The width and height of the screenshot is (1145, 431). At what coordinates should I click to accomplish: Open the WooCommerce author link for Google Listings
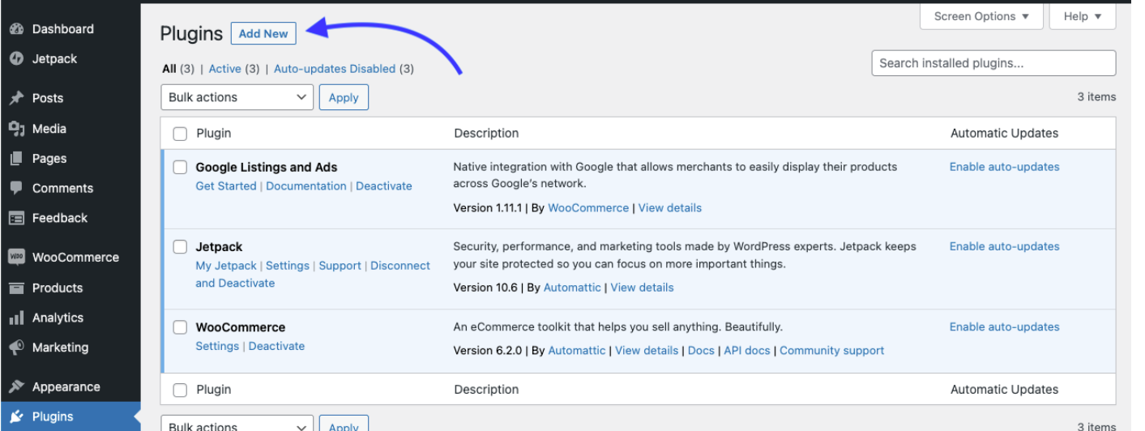click(x=588, y=207)
